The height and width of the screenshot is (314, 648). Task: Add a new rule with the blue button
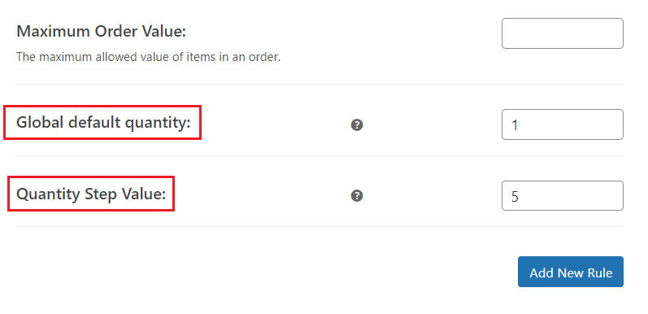tap(570, 272)
